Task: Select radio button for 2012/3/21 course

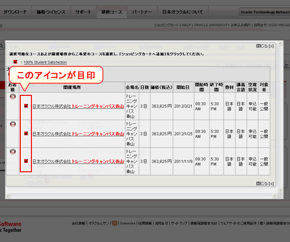Action: tap(13, 96)
